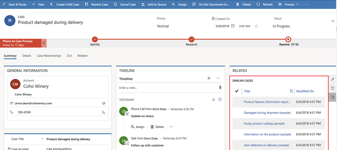Open the Created On time clock picker

[x=256, y=26]
